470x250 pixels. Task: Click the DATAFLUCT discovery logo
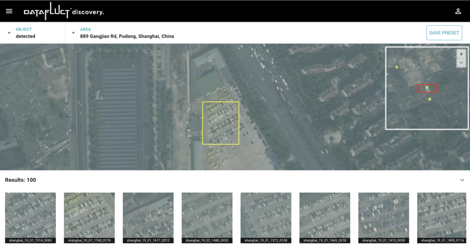click(x=63, y=11)
